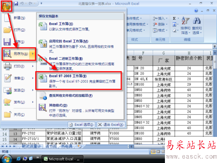Select column H header
The width and height of the screenshot is (217, 163).
click(x=189, y=53)
